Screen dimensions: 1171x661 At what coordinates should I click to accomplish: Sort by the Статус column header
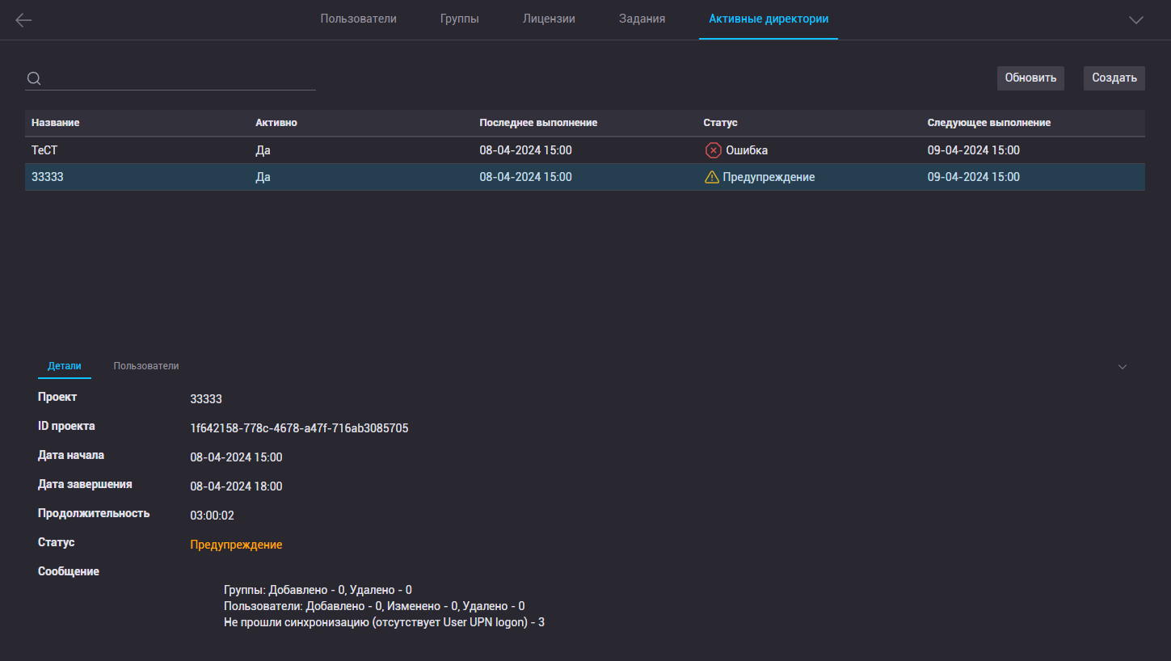tap(720, 123)
